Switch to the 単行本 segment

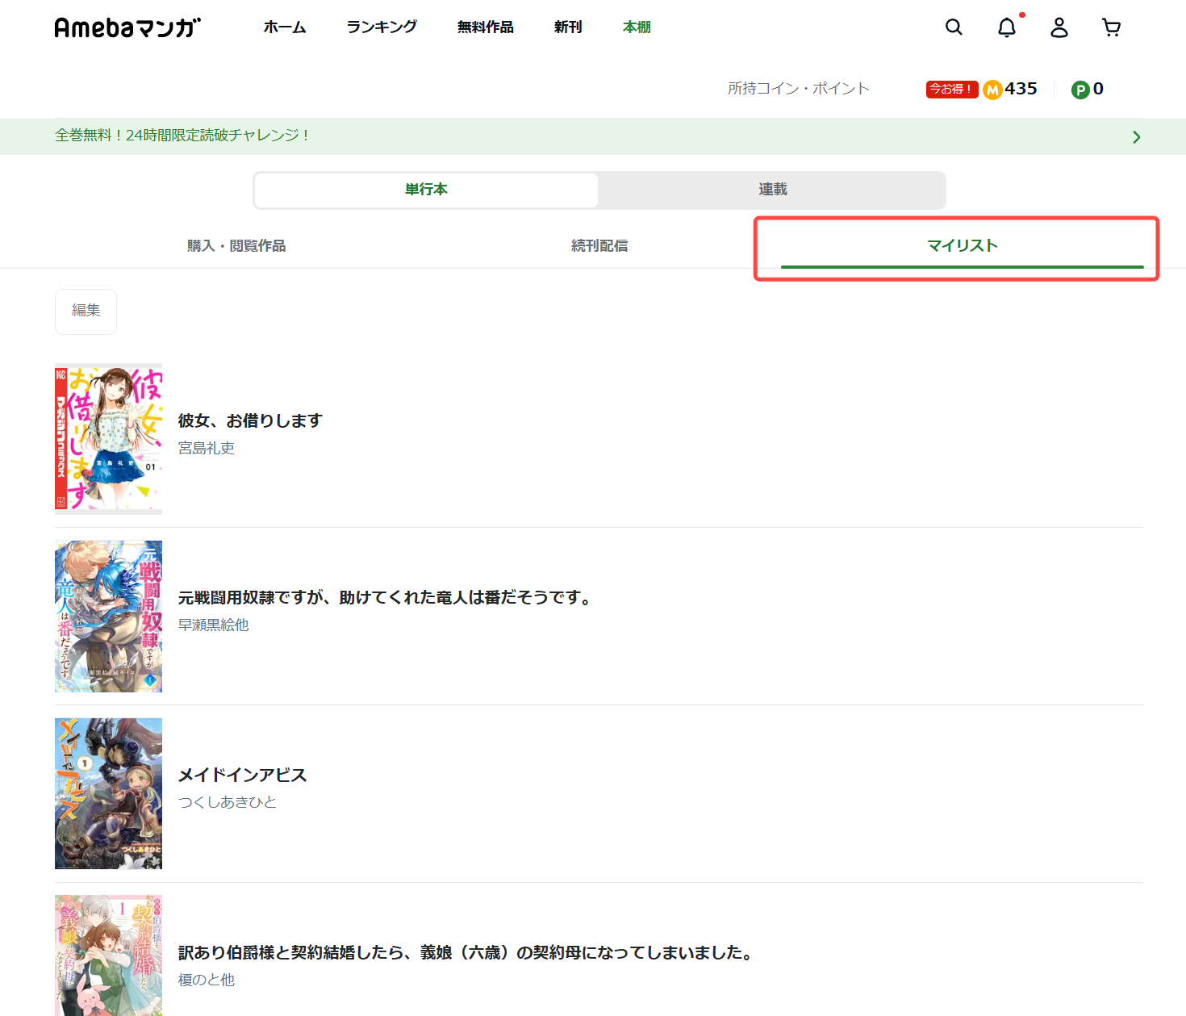(x=426, y=190)
